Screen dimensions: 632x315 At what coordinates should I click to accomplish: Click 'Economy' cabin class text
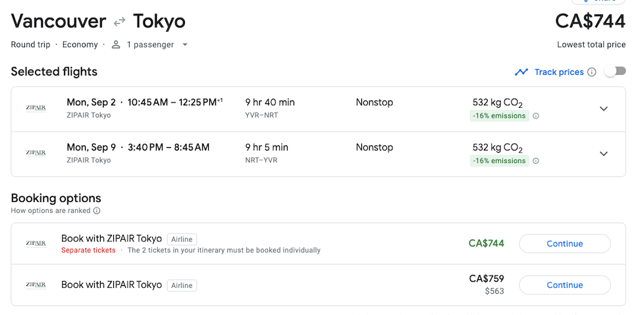(80, 45)
